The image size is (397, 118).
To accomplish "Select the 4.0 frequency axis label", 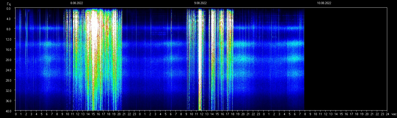I will tap(8, 19).
